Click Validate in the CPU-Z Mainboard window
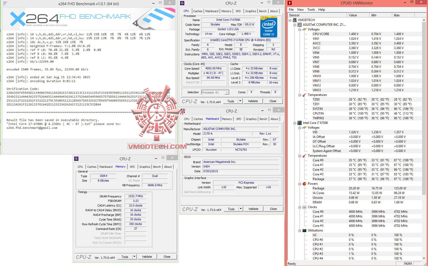Screen dimensions: 428x266 [253, 209]
